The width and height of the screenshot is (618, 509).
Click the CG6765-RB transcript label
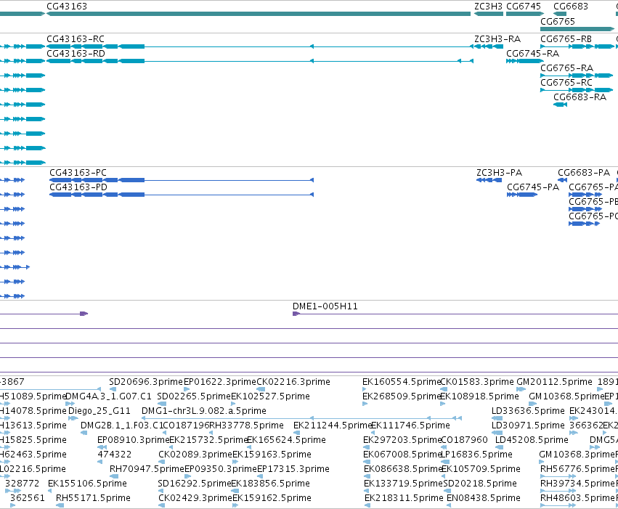[x=566, y=39]
